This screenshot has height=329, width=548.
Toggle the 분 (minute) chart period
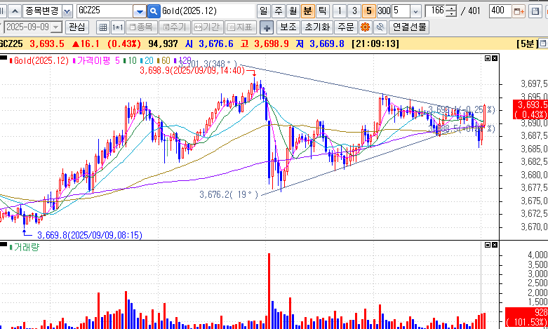(x=307, y=11)
